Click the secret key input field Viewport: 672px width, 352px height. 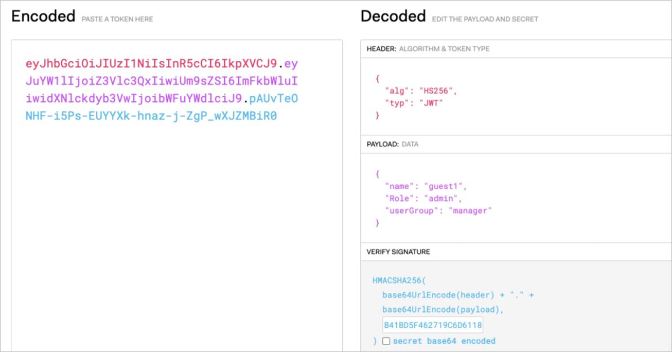432,326
